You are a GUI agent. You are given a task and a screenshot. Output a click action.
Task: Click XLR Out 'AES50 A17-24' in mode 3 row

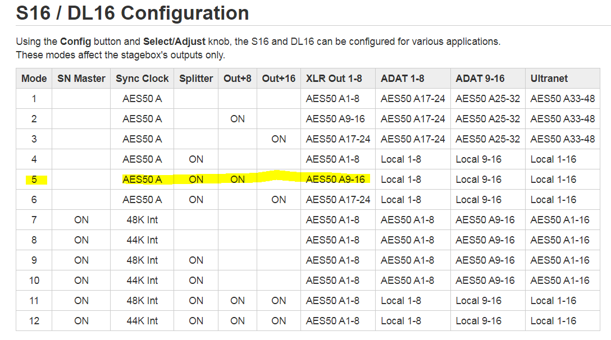click(338, 139)
